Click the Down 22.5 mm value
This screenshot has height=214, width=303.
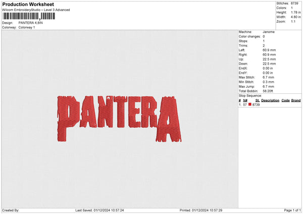[269, 64]
